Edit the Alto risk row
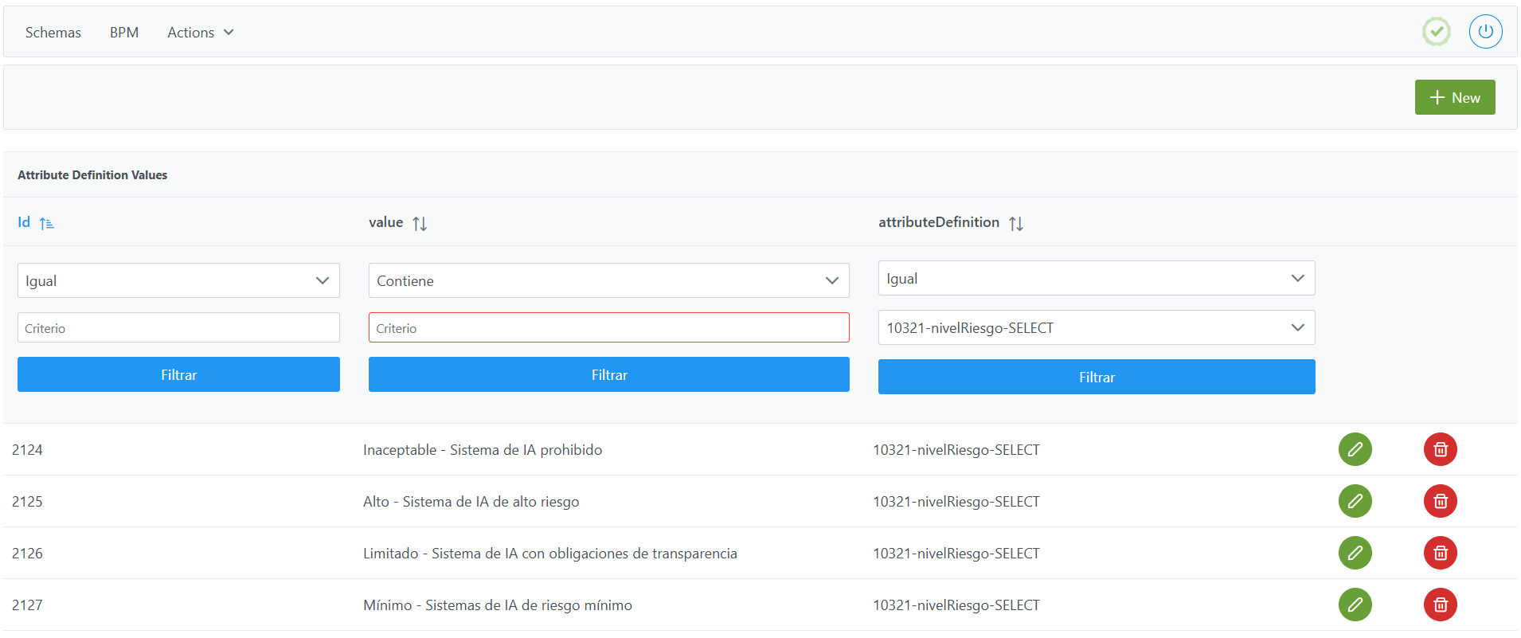The height and width of the screenshot is (638, 1521). click(x=1355, y=501)
